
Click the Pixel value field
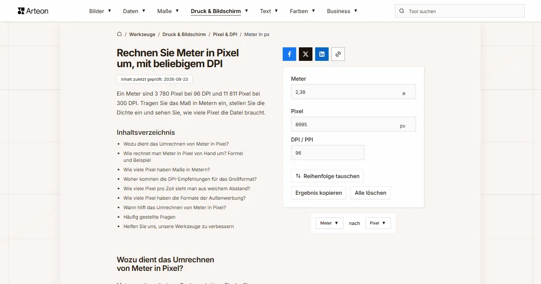[x=353, y=124]
